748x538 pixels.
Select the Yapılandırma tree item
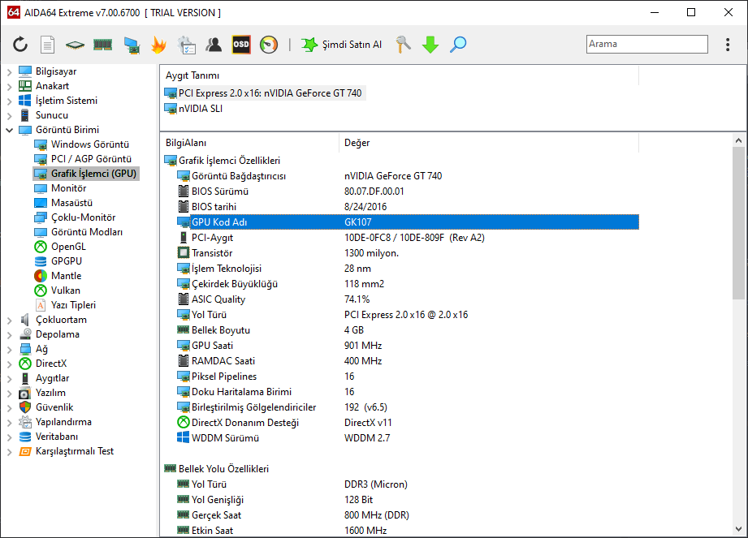click(x=55, y=422)
